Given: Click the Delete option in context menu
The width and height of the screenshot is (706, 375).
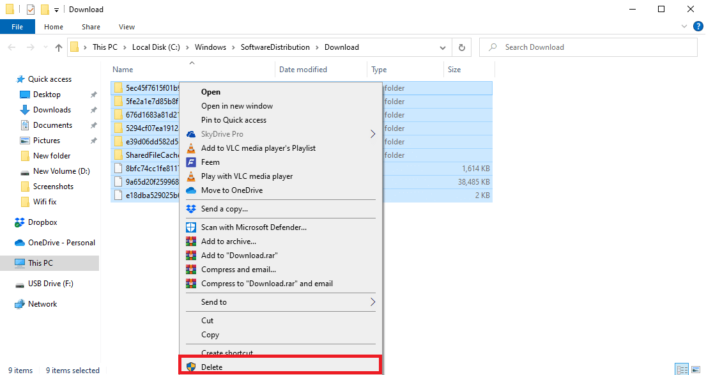Looking at the screenshot, I should [x=211, y=367].
